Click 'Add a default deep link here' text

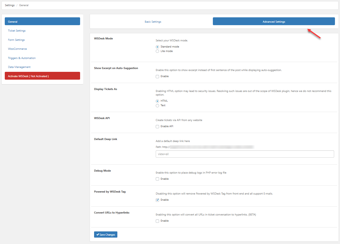[x=173, y=141]
